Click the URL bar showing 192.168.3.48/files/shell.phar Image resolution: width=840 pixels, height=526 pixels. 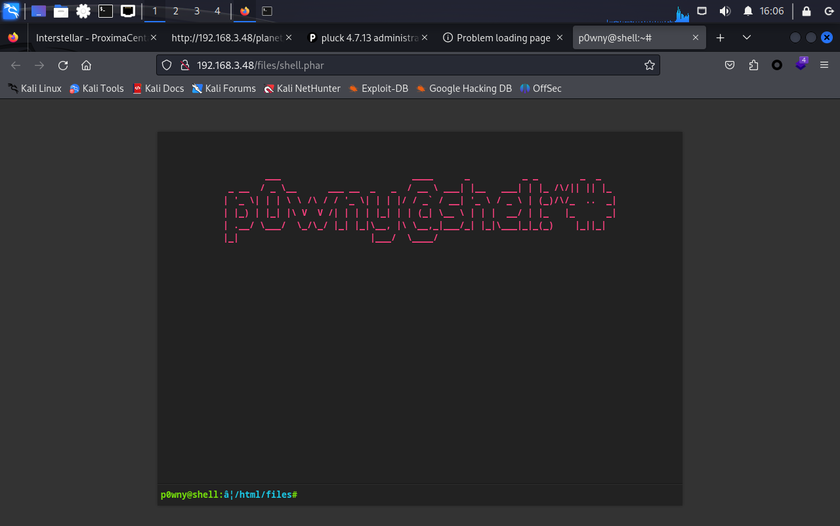[x=408, y=65]
